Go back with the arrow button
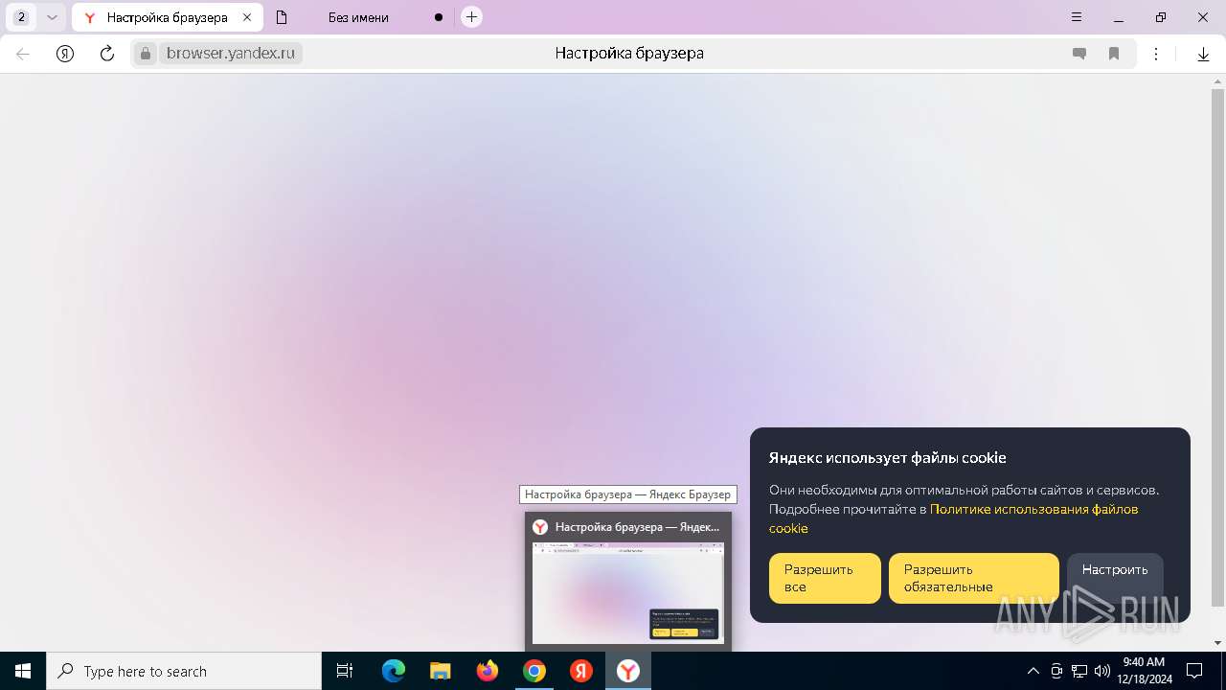Image resolution: width=1226 pixels, height=690 pixels. click(x=23, y=54)
